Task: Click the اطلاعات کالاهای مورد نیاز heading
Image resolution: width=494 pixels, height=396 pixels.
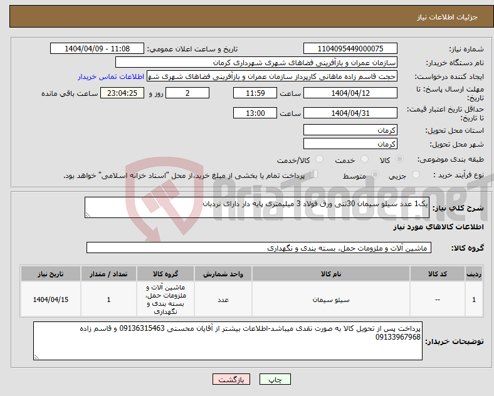Action: 438,227
